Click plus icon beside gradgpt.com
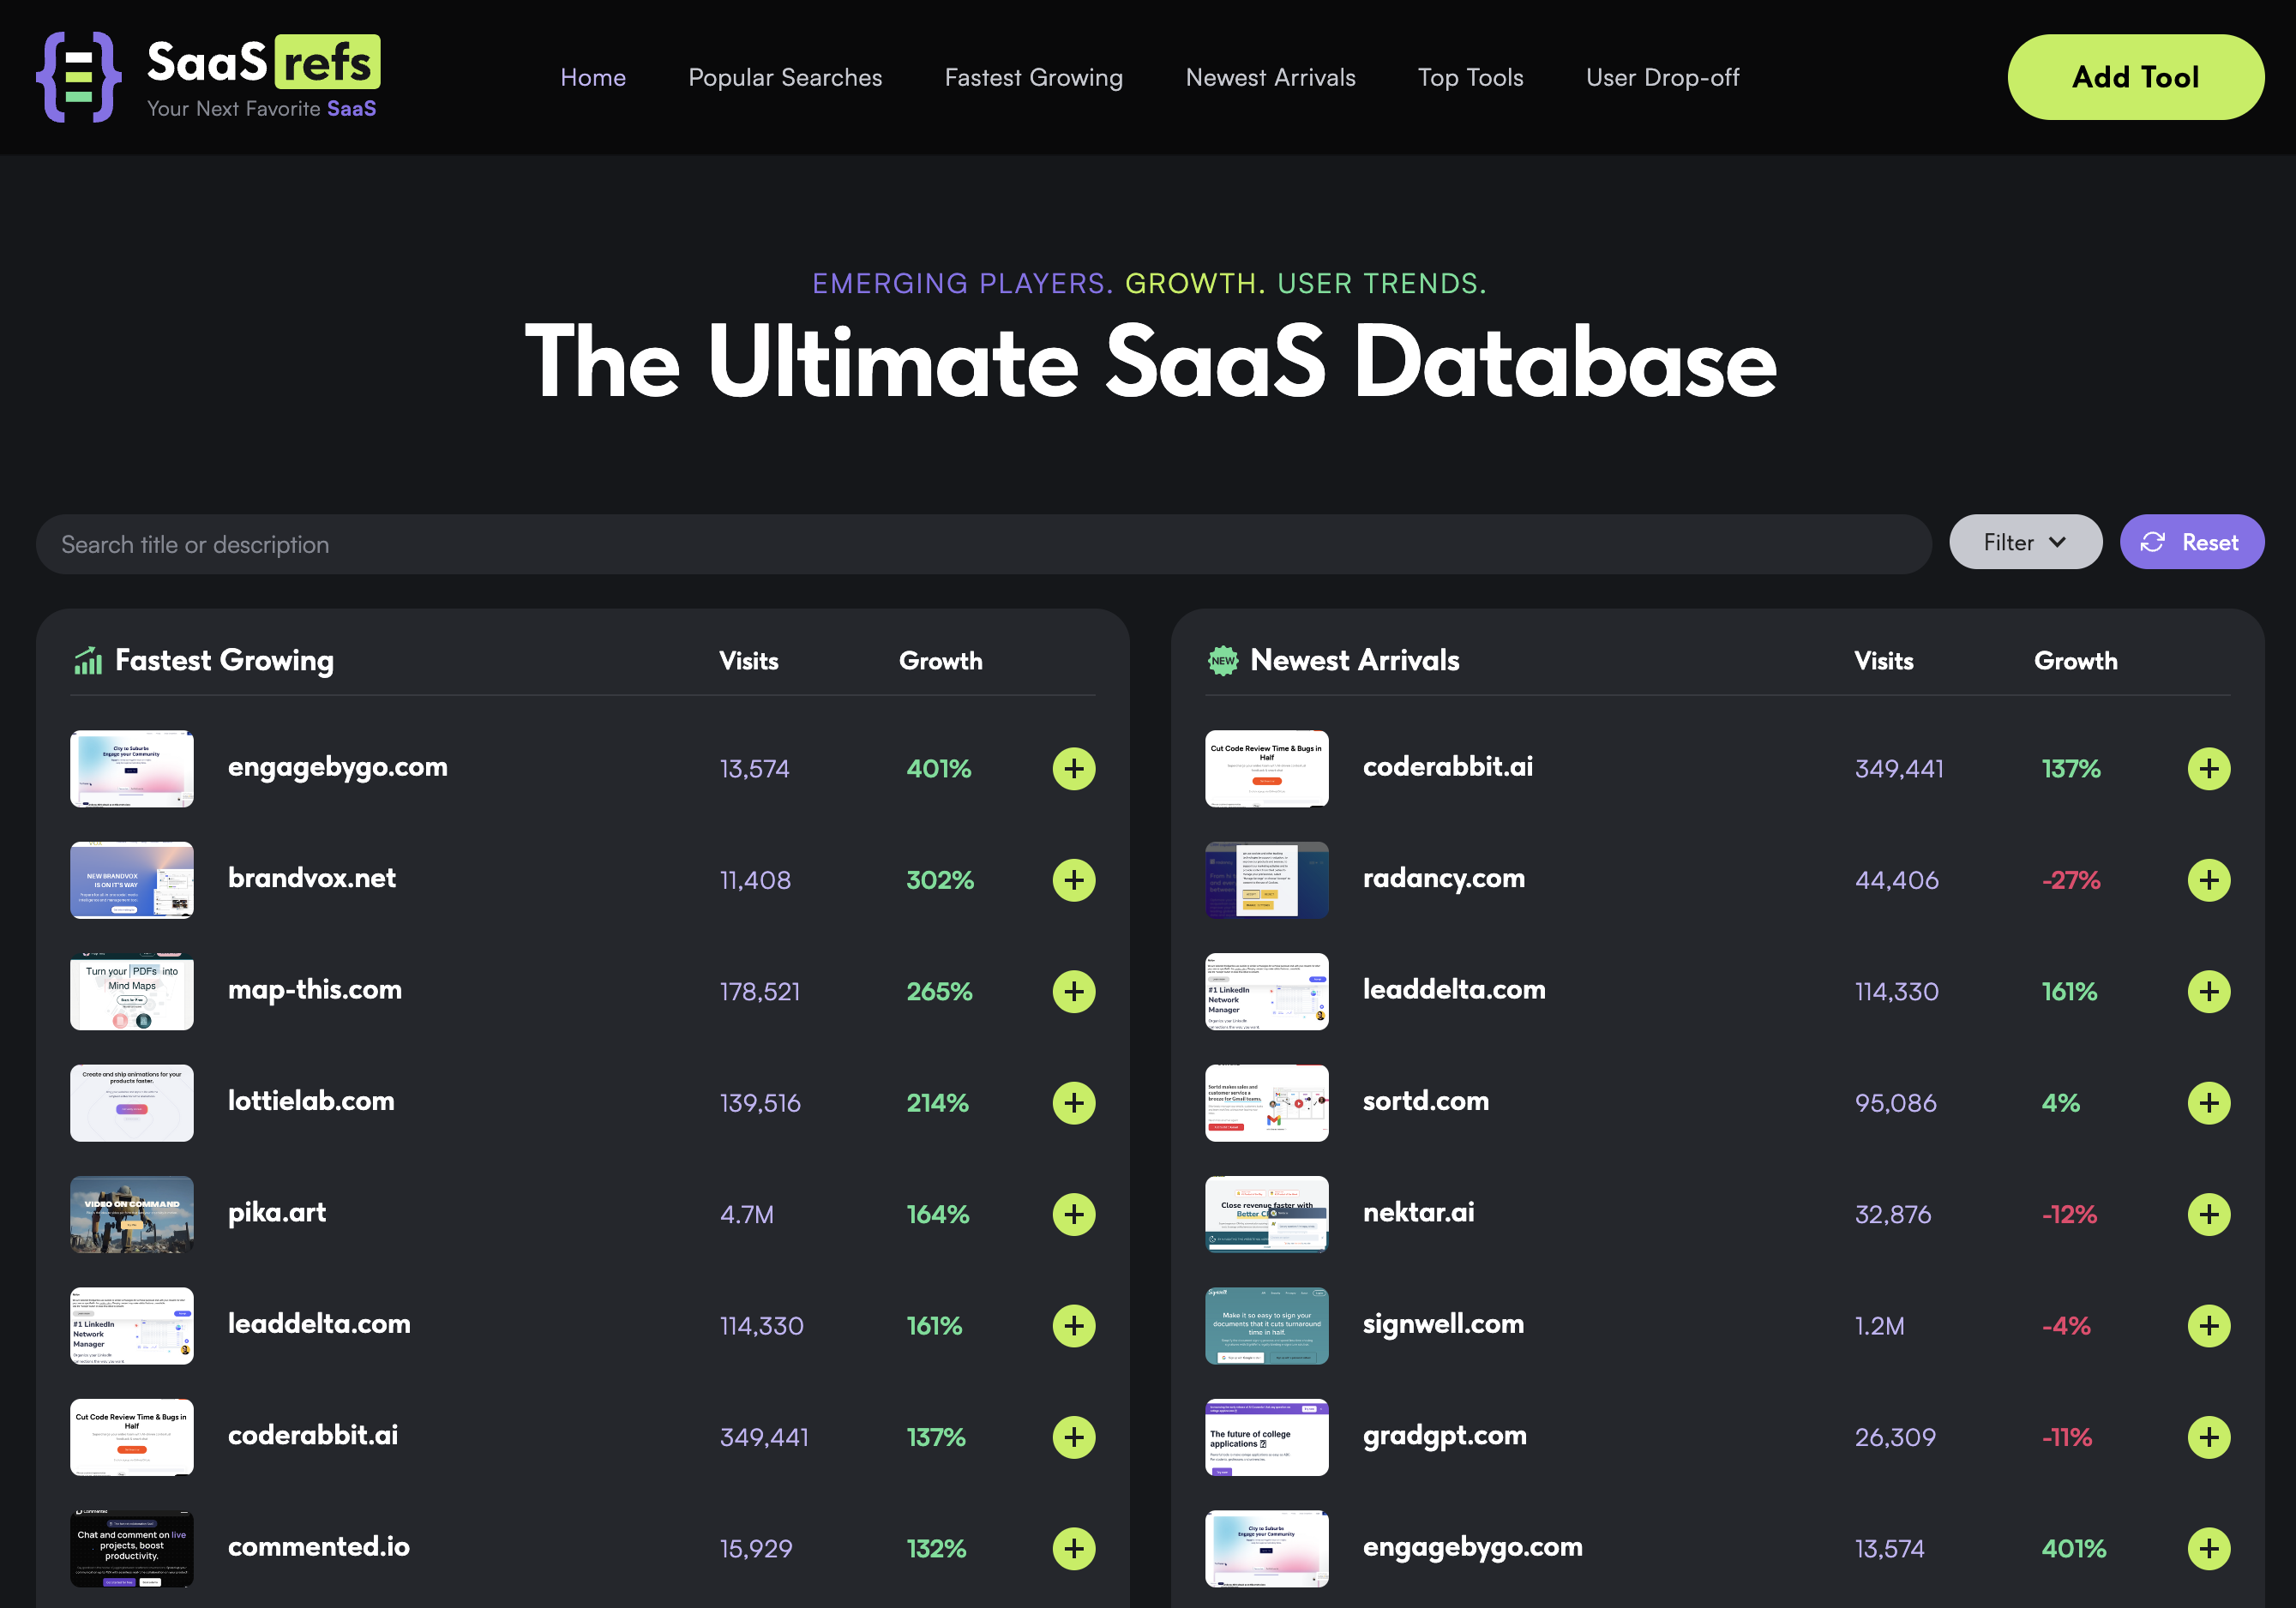The image size is (2296, 1608). point(2209,1438)
